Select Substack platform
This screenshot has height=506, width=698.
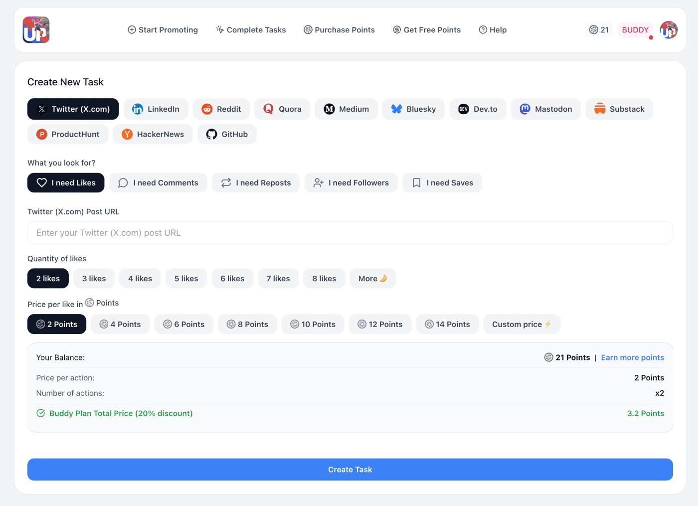pyautogui.click(x=619, y=109)
